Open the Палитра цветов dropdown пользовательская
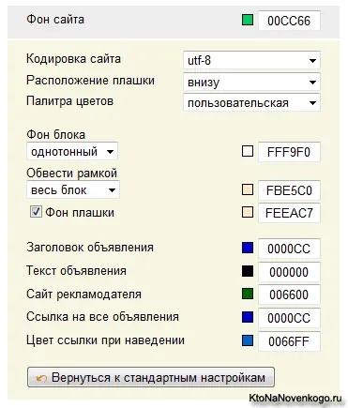The height and width of the screenshot is (408, 348). pos(251,102)
